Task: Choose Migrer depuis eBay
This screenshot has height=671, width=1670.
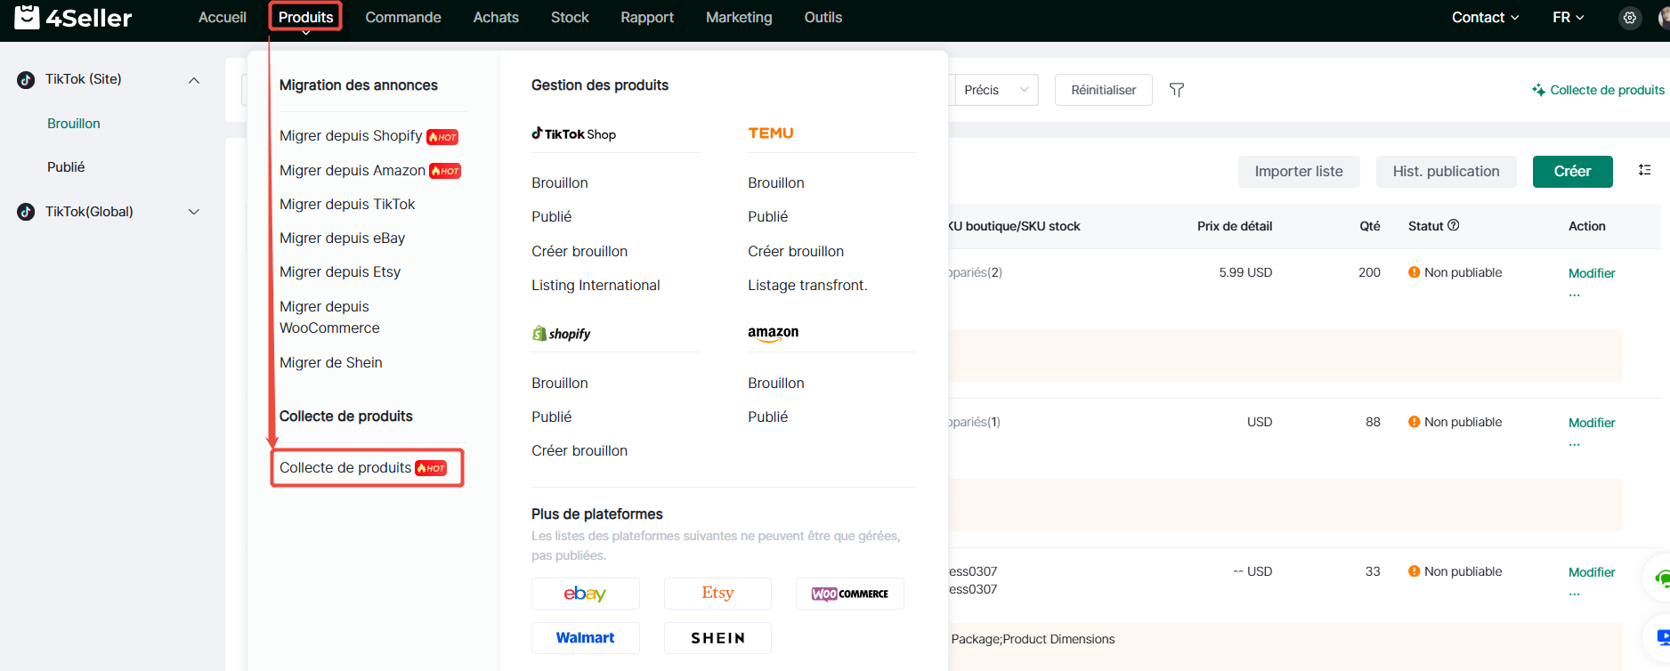Action: (342, 238)
